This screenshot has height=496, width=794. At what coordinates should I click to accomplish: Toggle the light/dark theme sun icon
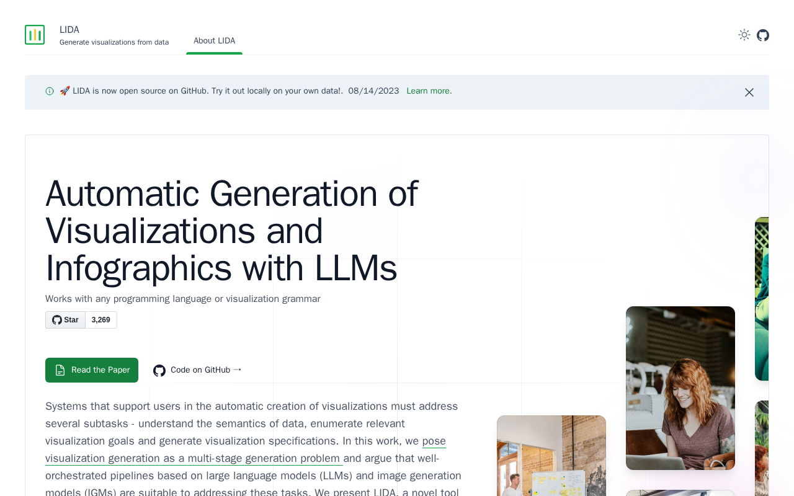744,35
